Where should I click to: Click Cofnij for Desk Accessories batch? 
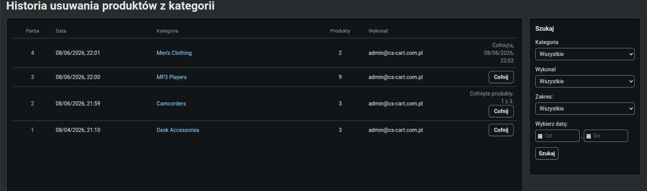click(x=501, y=130)
